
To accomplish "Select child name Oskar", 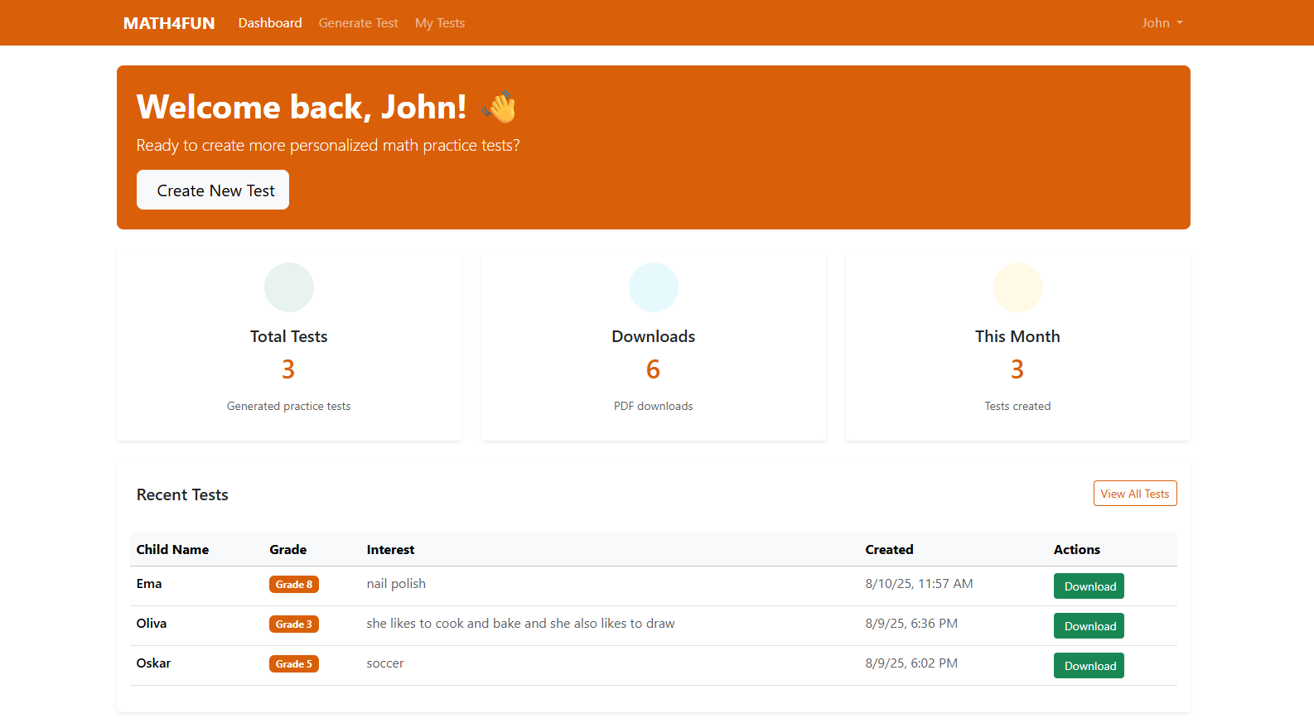I will coord(153,663).
